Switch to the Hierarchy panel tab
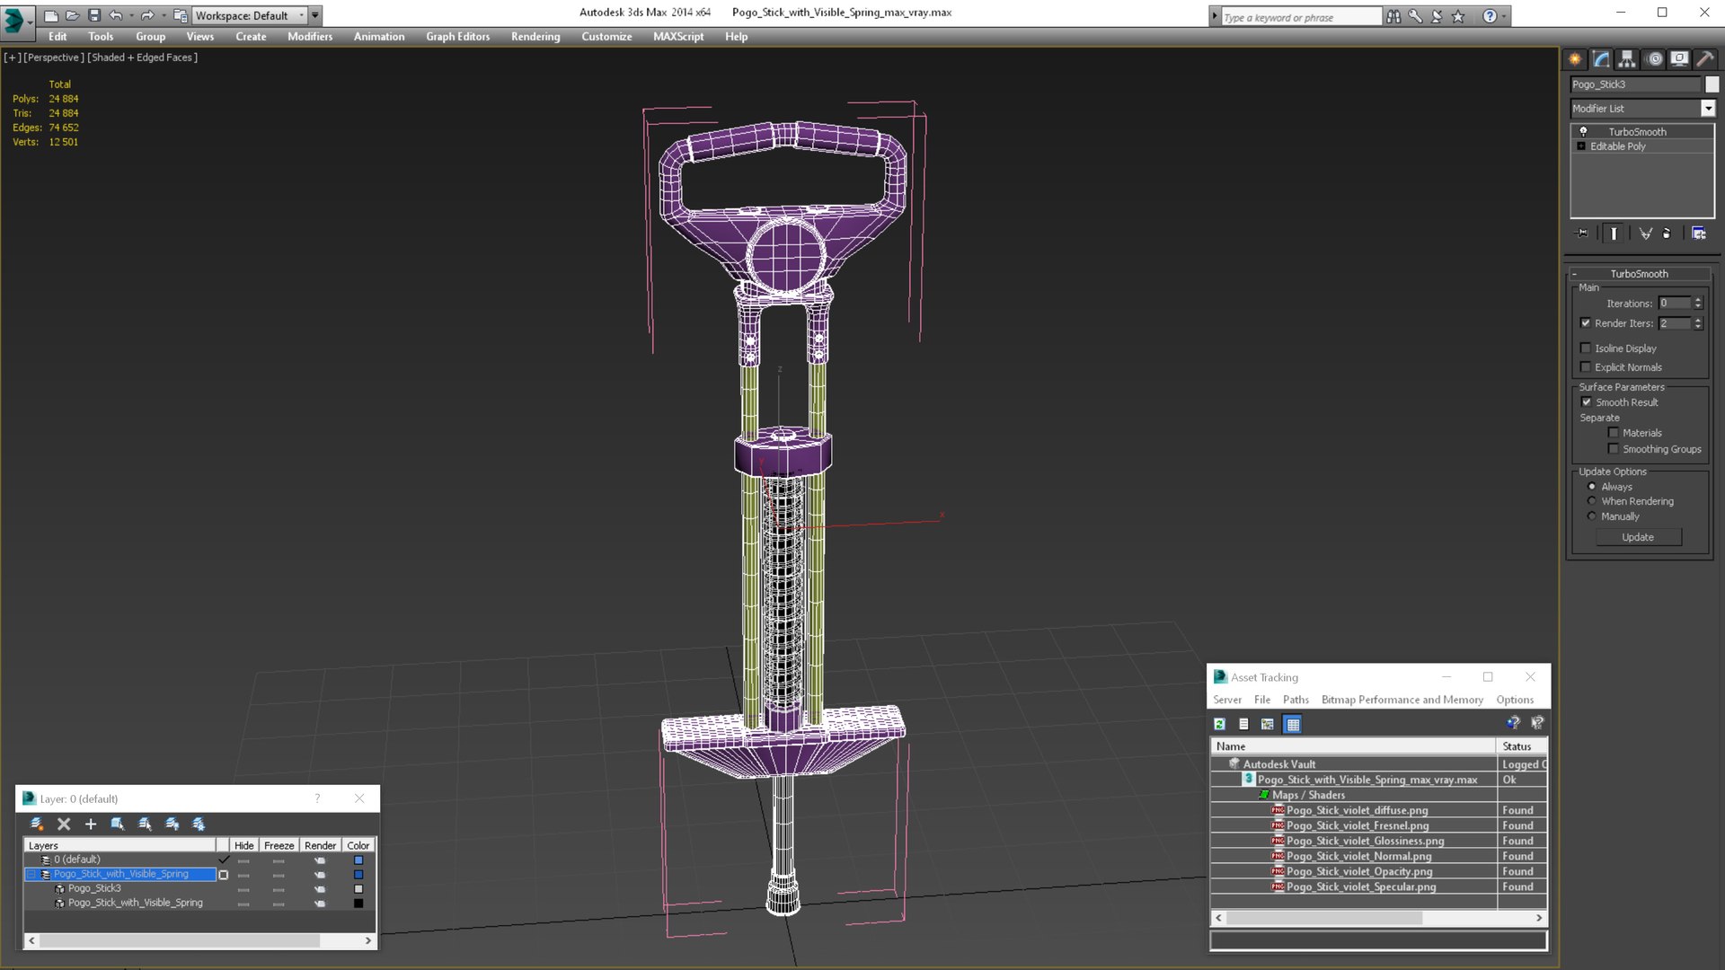Image resolution: width=1725 pixels, height=970 pixels. [1627, 59]
